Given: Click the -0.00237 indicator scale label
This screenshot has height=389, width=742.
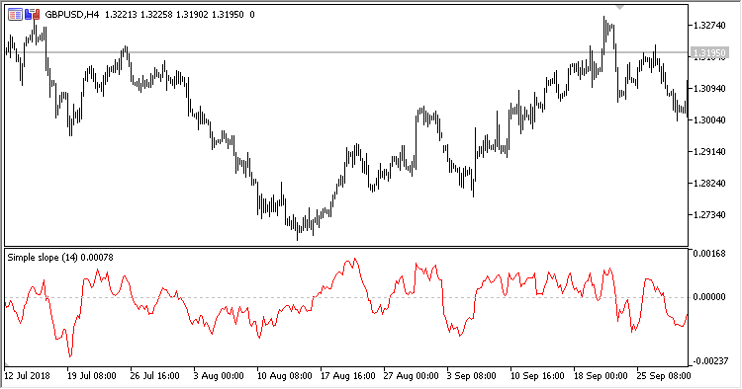Looking at the screenshot, I should click(x=709, y=361).
